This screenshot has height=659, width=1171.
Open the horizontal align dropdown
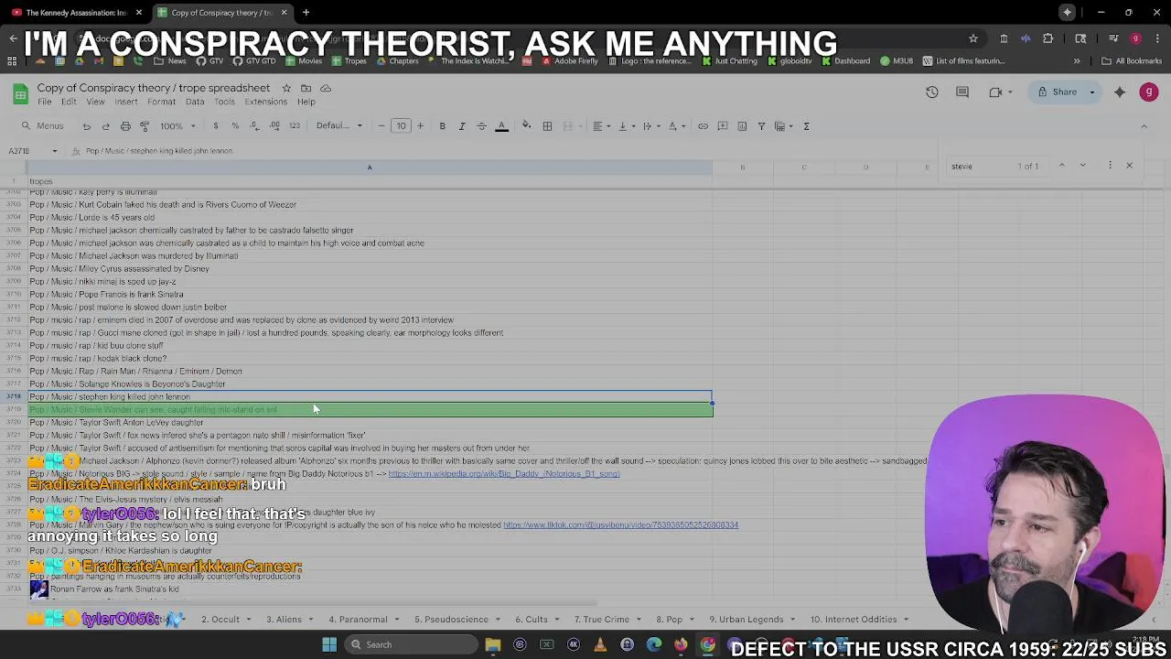600,126
